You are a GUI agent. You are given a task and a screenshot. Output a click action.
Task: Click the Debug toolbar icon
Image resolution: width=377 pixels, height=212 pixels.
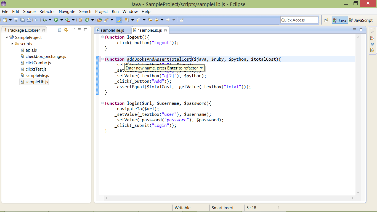point(44,20)
